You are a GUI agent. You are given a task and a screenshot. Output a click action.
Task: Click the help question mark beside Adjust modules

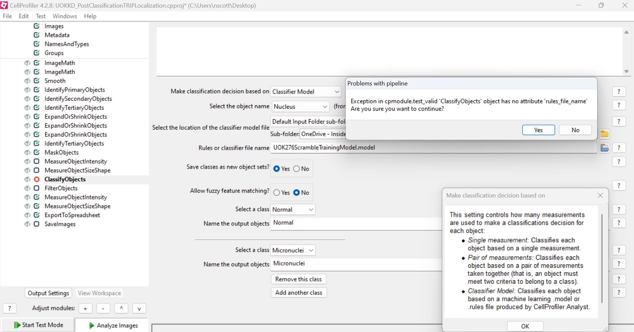pyautogui.click(x=10, y=308)
